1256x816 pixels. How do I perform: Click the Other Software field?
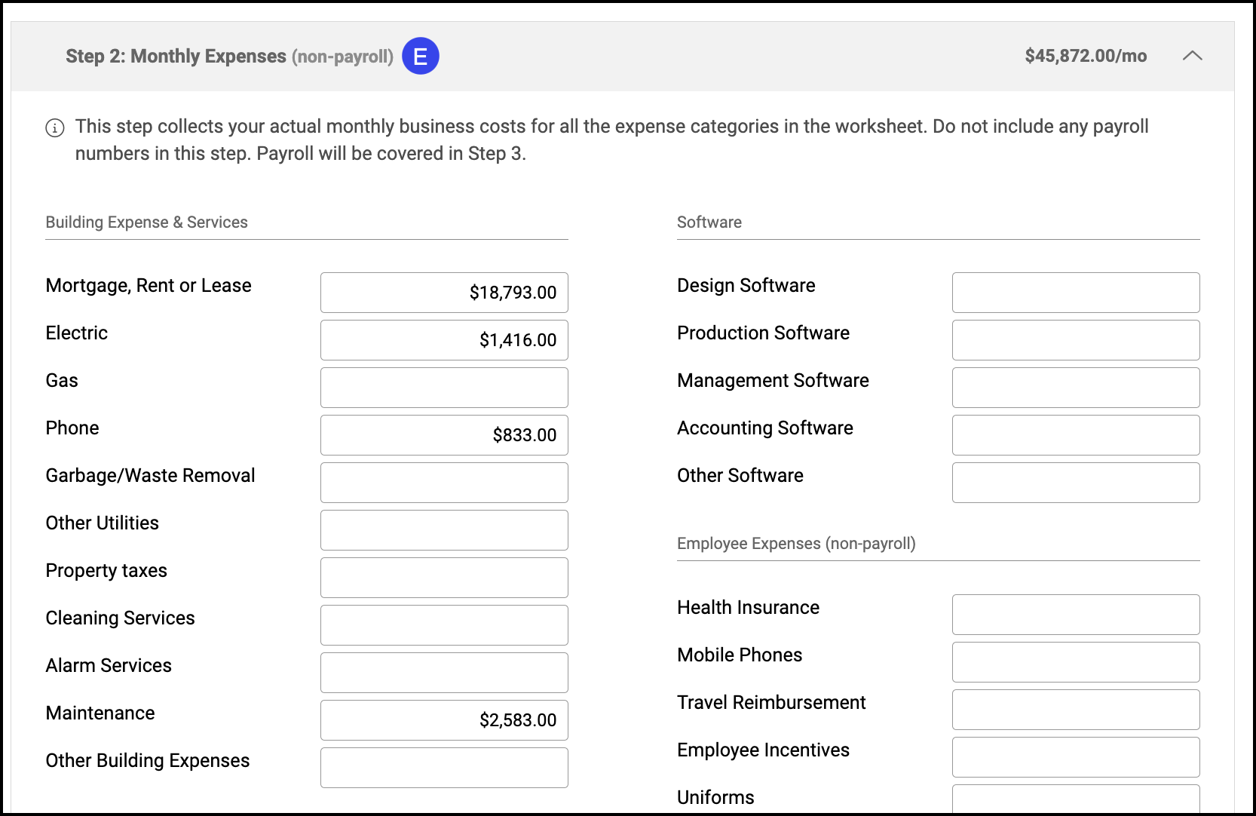(x=1076, y=483)
